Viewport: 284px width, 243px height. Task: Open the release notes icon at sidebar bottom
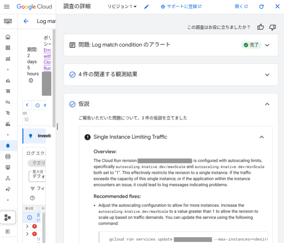click(x=8, y=232)
